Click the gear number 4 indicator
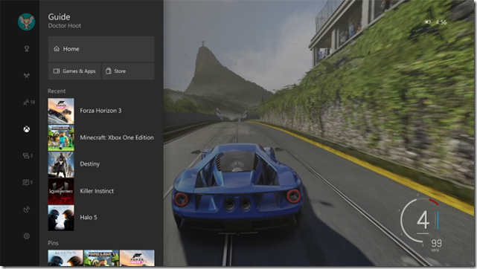The height and width of the screenshot is (269, 477). [x=423, y=220]
